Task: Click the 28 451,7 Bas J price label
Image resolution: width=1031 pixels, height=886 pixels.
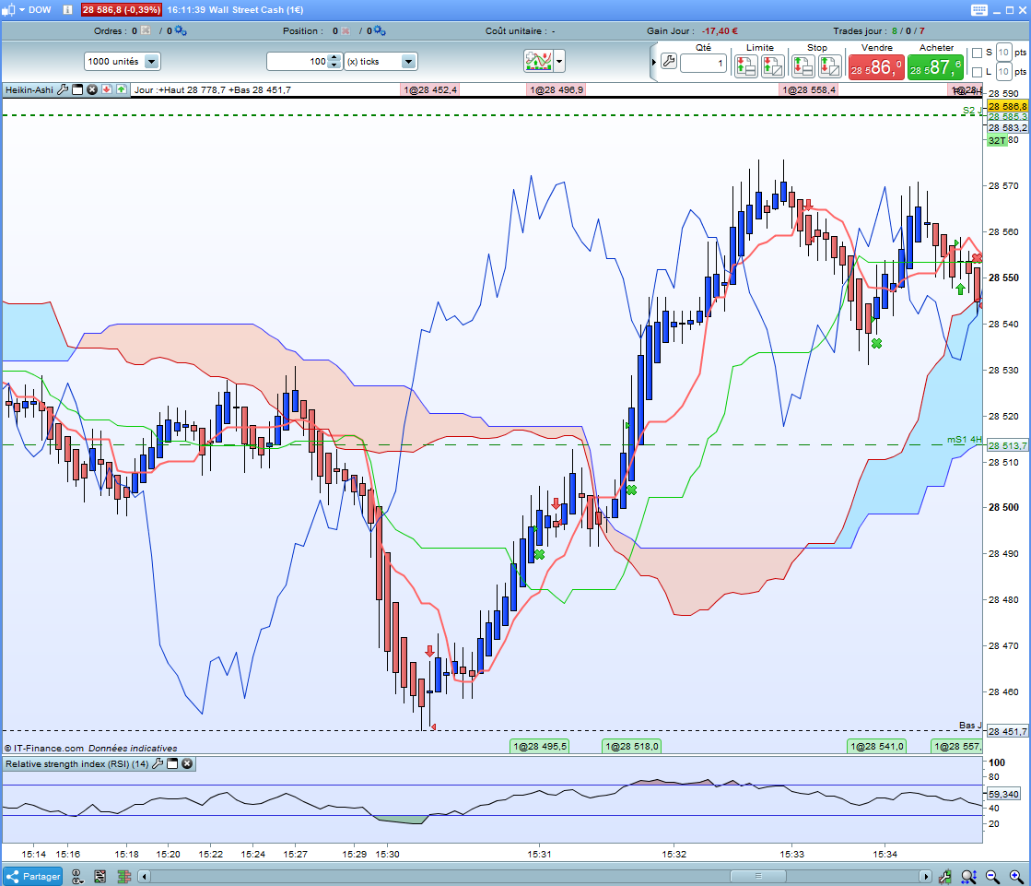Action: point(1007,731)
